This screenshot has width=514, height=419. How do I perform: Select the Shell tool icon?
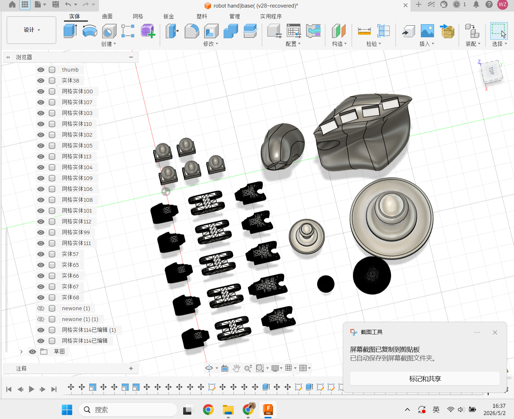(211, 31)
